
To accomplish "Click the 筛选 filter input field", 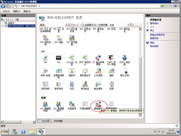I will (55, 25).
